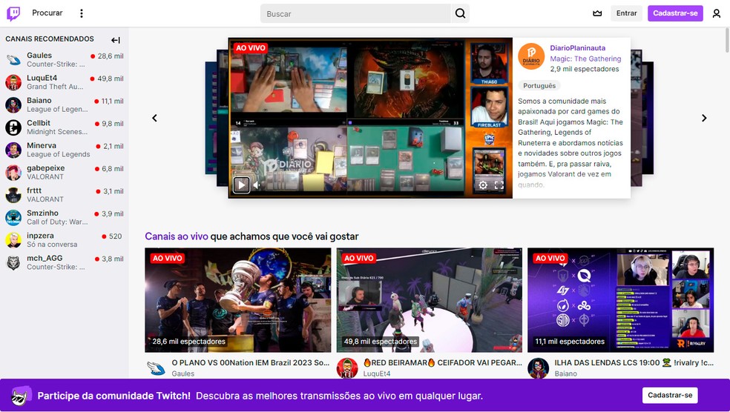Image resolution: width=730 pixels, height=412 pixels.
Task: Click the featured stream video area
Action: (371, 118)
